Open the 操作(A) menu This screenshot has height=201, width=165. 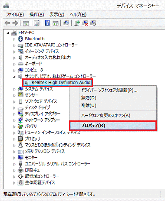click(x=36, y=15)
